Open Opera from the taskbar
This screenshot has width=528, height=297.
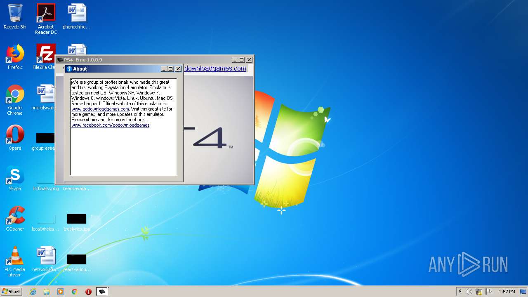coord(88,292)
